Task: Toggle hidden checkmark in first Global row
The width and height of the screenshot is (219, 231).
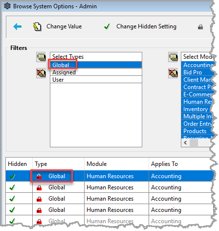Action: point(12,176)
